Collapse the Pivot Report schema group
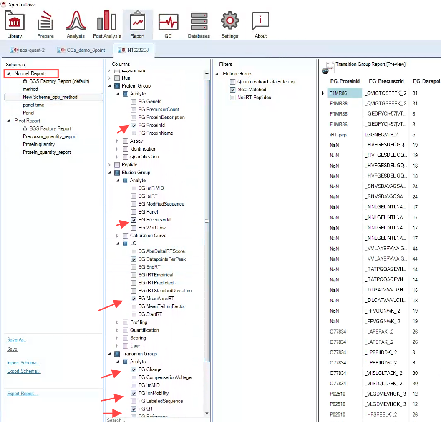This screenshot has height=422, width=441. 9,121
